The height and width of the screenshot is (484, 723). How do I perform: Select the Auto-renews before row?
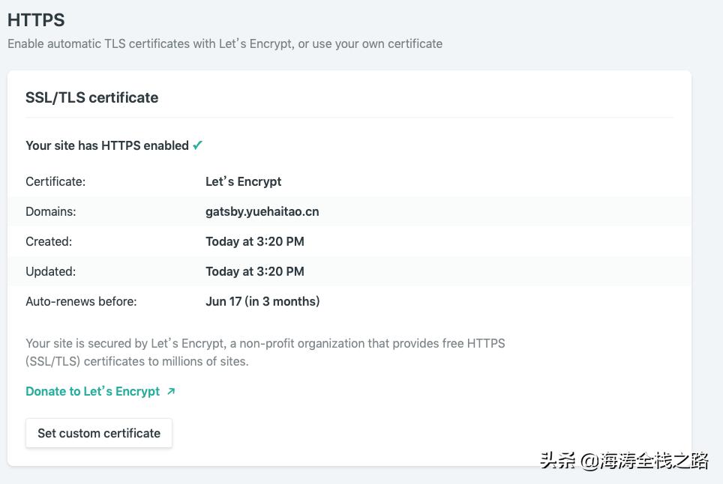tap(81, 301)
